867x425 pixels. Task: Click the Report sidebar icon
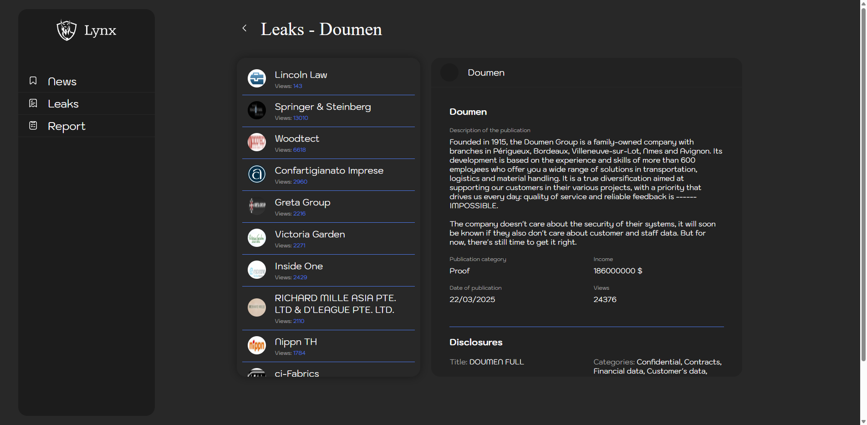coord(33,125)
